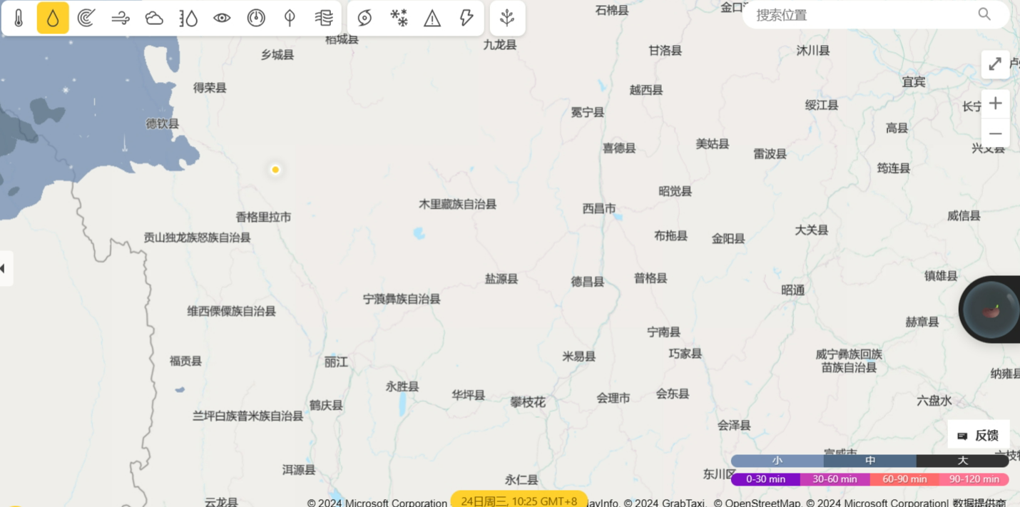Image resolution: width=1020 pixels, height=507 pixels.
Task: Select the wind map layer icon
Action: point(121,18)
